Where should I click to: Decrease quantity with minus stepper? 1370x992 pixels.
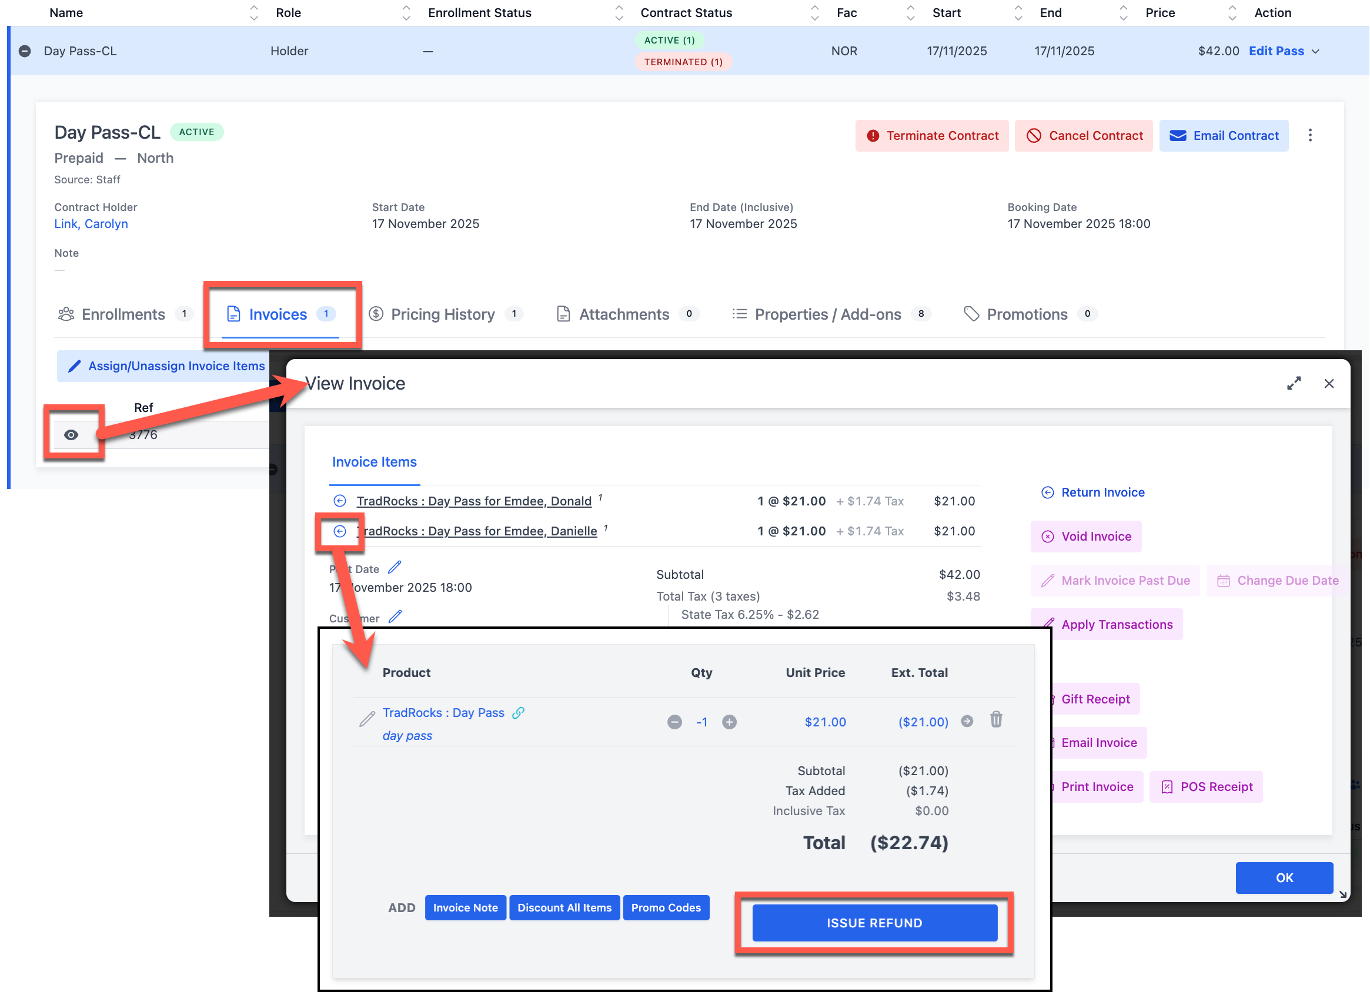[x=674, y=722]
